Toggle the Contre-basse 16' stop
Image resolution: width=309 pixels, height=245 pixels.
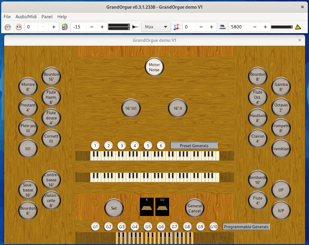[x=51, y=180]
